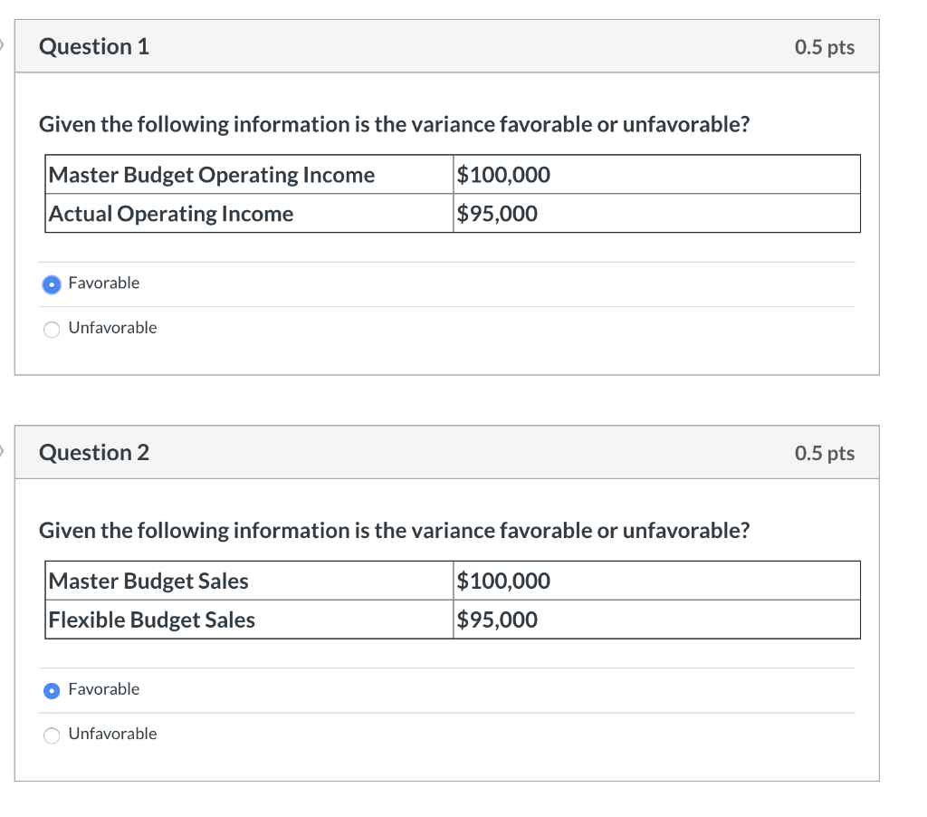
Task: Click $100,000 next to Master Budget Operating Income
Action: [x=503, y=175]
